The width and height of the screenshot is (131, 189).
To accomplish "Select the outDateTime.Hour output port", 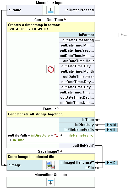I will [77, 61].
